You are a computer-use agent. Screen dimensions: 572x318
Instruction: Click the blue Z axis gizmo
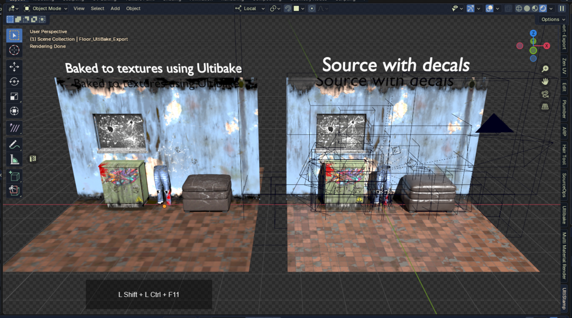pos(533,33)
